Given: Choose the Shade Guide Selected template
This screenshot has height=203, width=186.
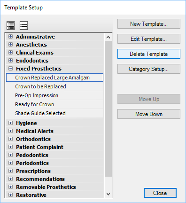Looking at the screenshot, I should point(55,113).
